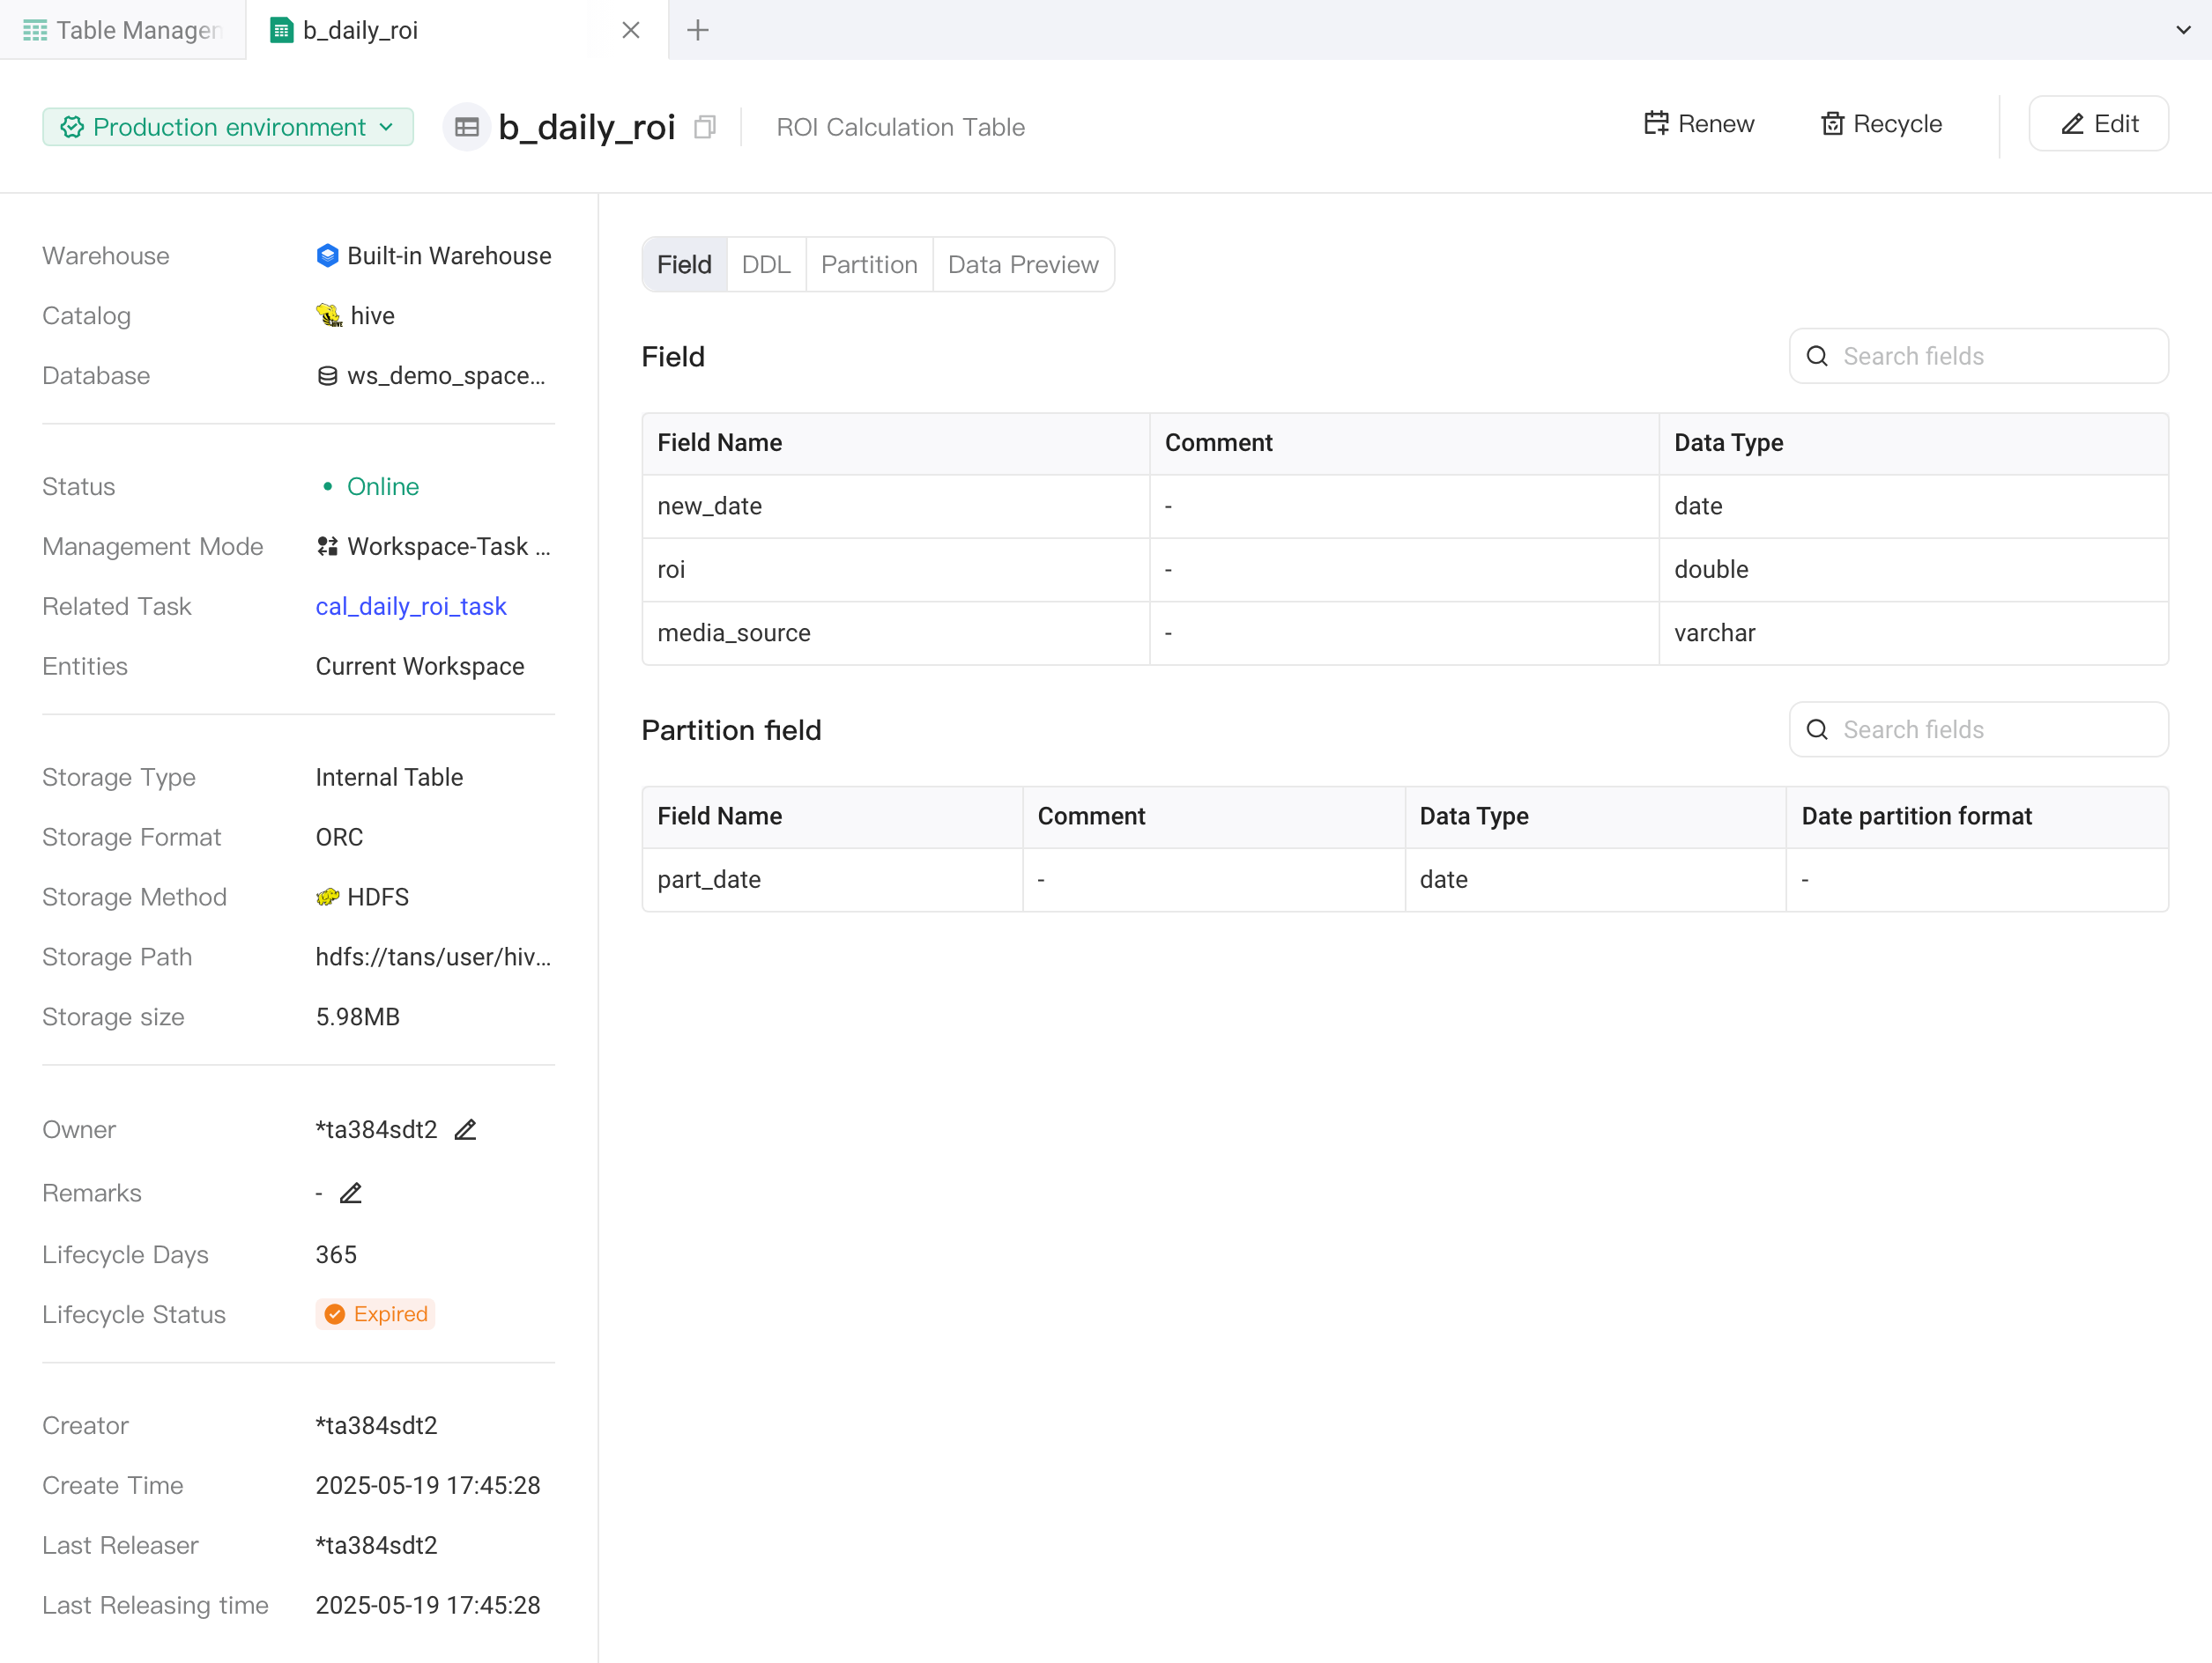Click the Edit button
The width and height of the screenshot is (2212, 1663).
coord(2098,124)
